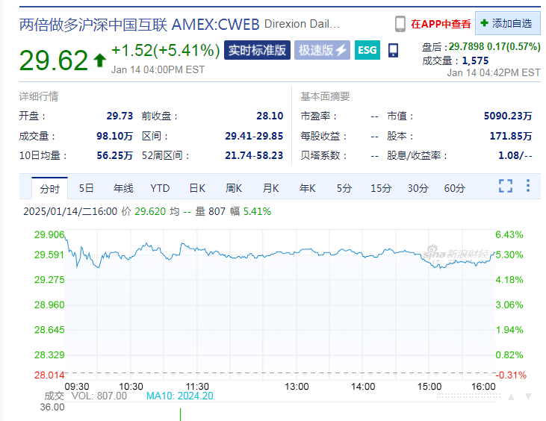Viewport: 546px width, 421px height.
Task: Select the YTD chart tab
Action: (160, 188)
